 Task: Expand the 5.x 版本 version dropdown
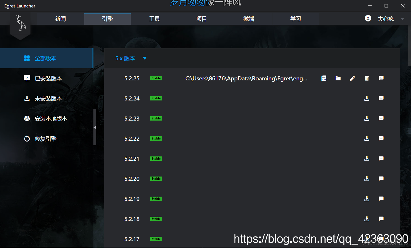[x=145, y=58]
